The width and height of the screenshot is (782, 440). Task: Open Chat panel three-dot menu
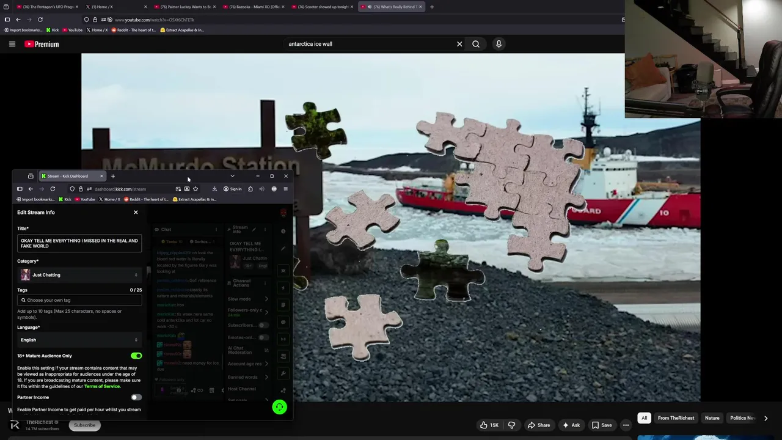tap(216, 229)
